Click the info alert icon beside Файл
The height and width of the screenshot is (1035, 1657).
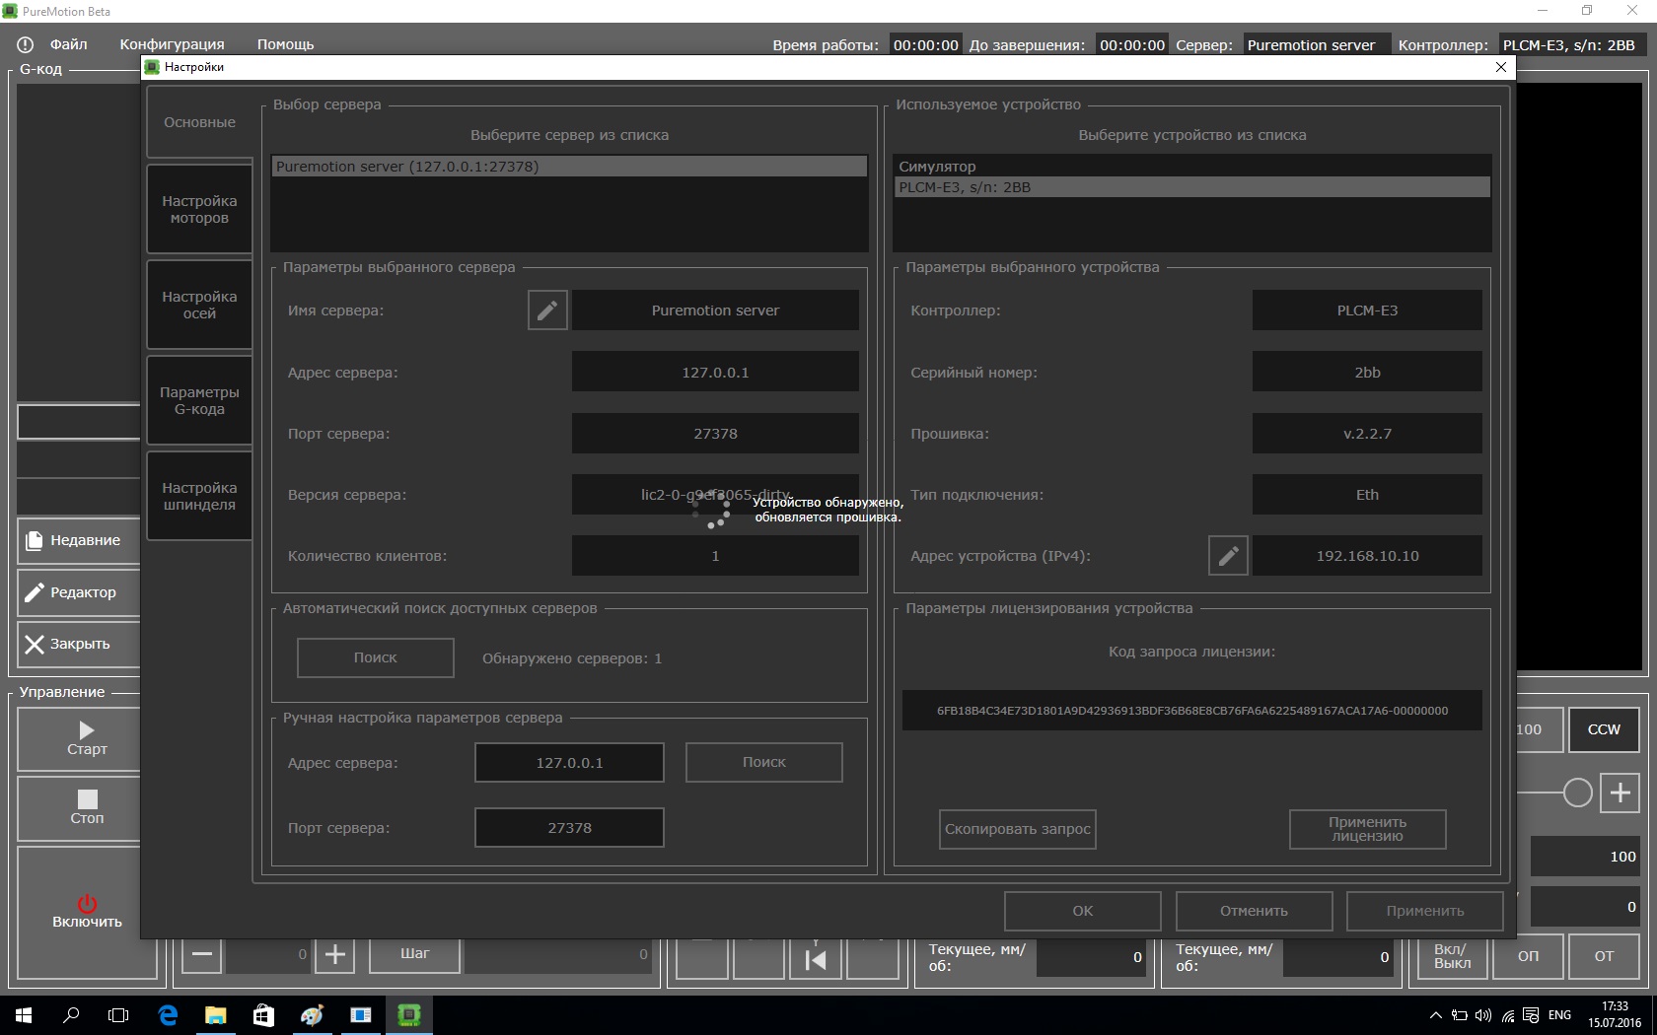coord(26,44)
